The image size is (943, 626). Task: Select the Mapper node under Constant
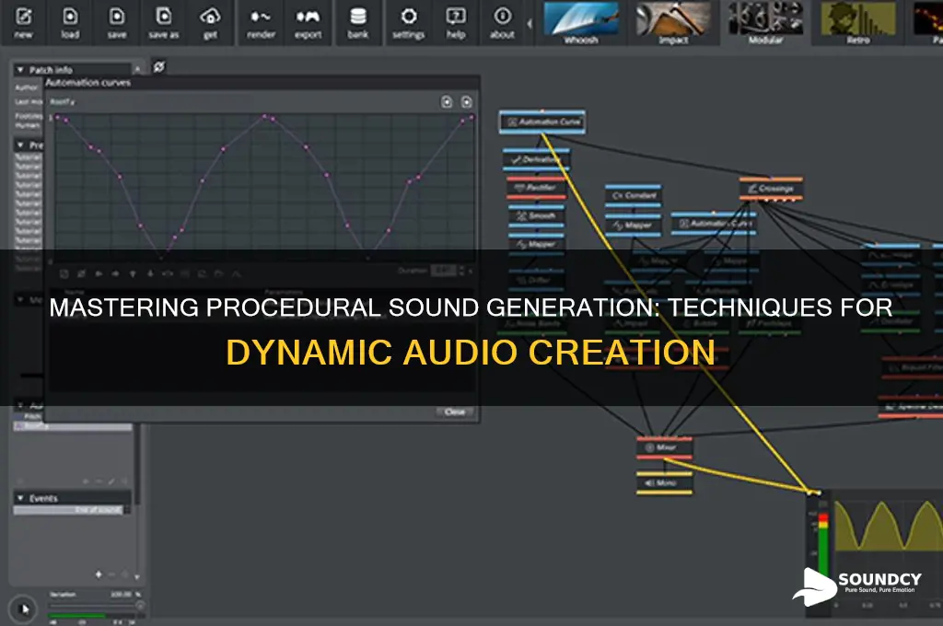(x=634, y=225)
